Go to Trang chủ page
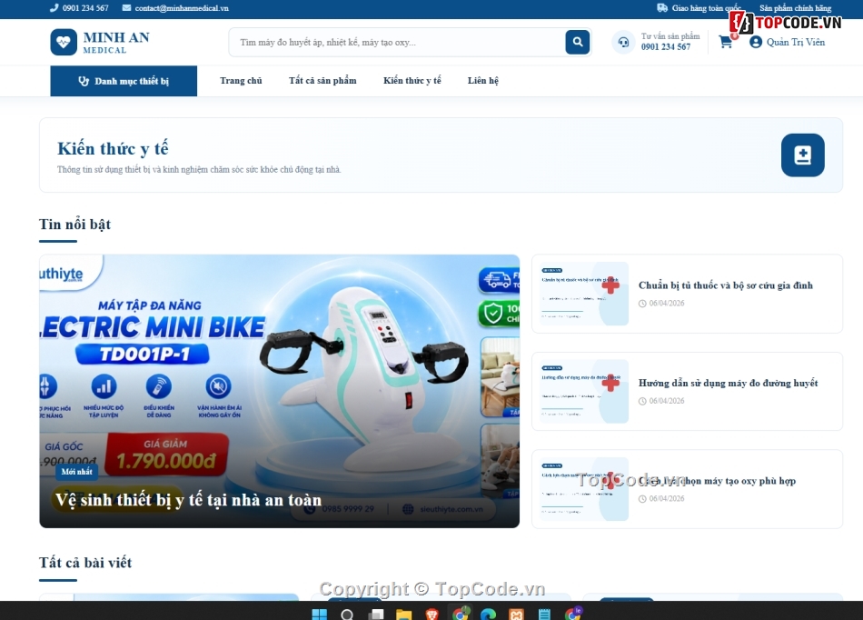Viewport: 863px width, 620px height. pyautogui.click(x=241, y=80)
